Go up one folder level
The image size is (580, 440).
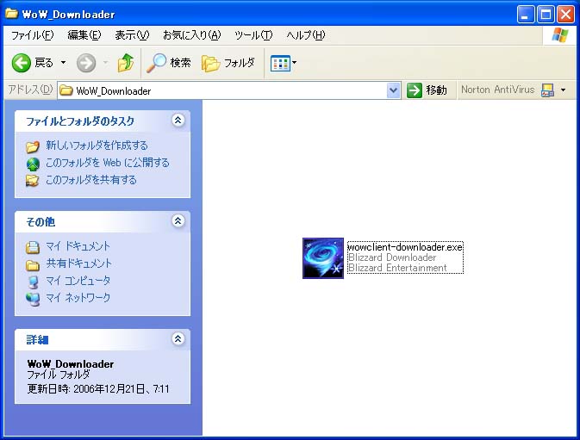click(x=126, y=63)
